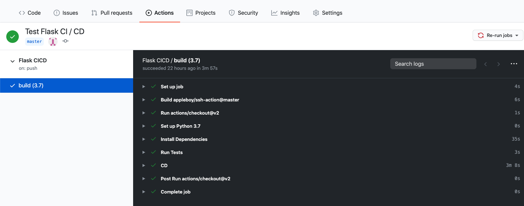Click the Test Flask CI / CD title
The image size is (524, 206).
(55, 32)
